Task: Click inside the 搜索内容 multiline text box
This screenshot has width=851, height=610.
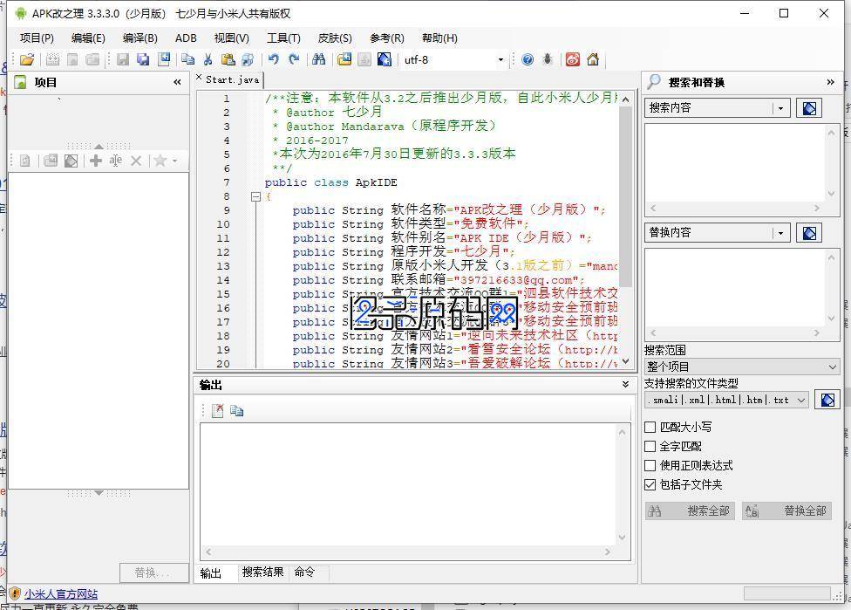Action: pos(734,163)
